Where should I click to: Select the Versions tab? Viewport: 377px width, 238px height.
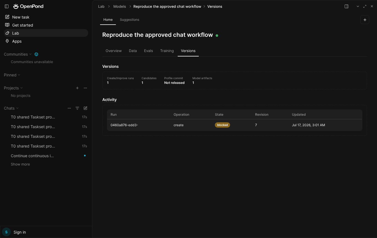click(x=188, y=51)
